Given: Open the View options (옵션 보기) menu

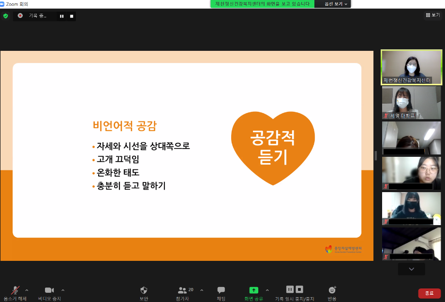Looking at the screenshot, I should [336, 4].
